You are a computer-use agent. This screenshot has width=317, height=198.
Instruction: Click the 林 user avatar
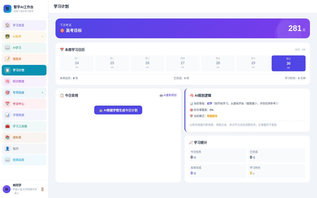pos(6,189)
